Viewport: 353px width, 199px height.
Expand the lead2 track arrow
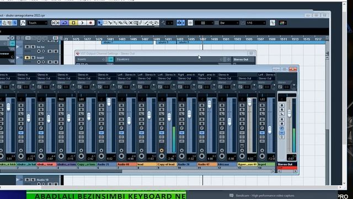pos(18,57)
